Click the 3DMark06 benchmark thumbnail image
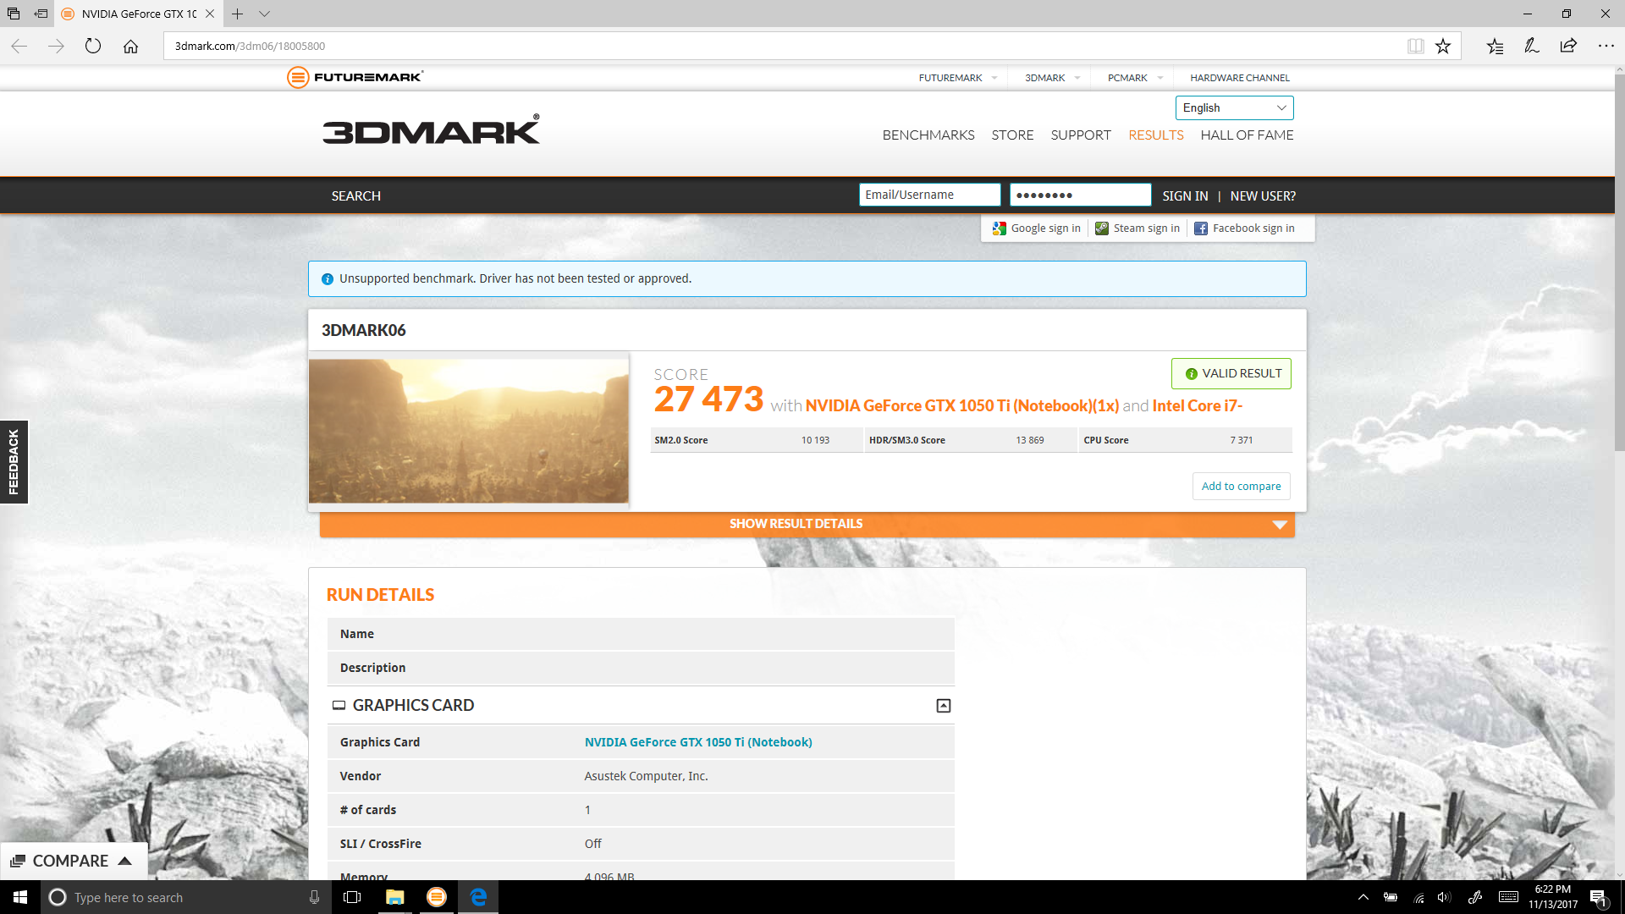The image size is (1625, 914). tap(468, 431)
